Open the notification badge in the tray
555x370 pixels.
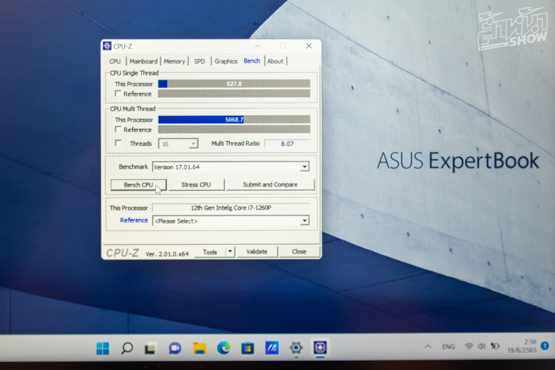(545, 345)
